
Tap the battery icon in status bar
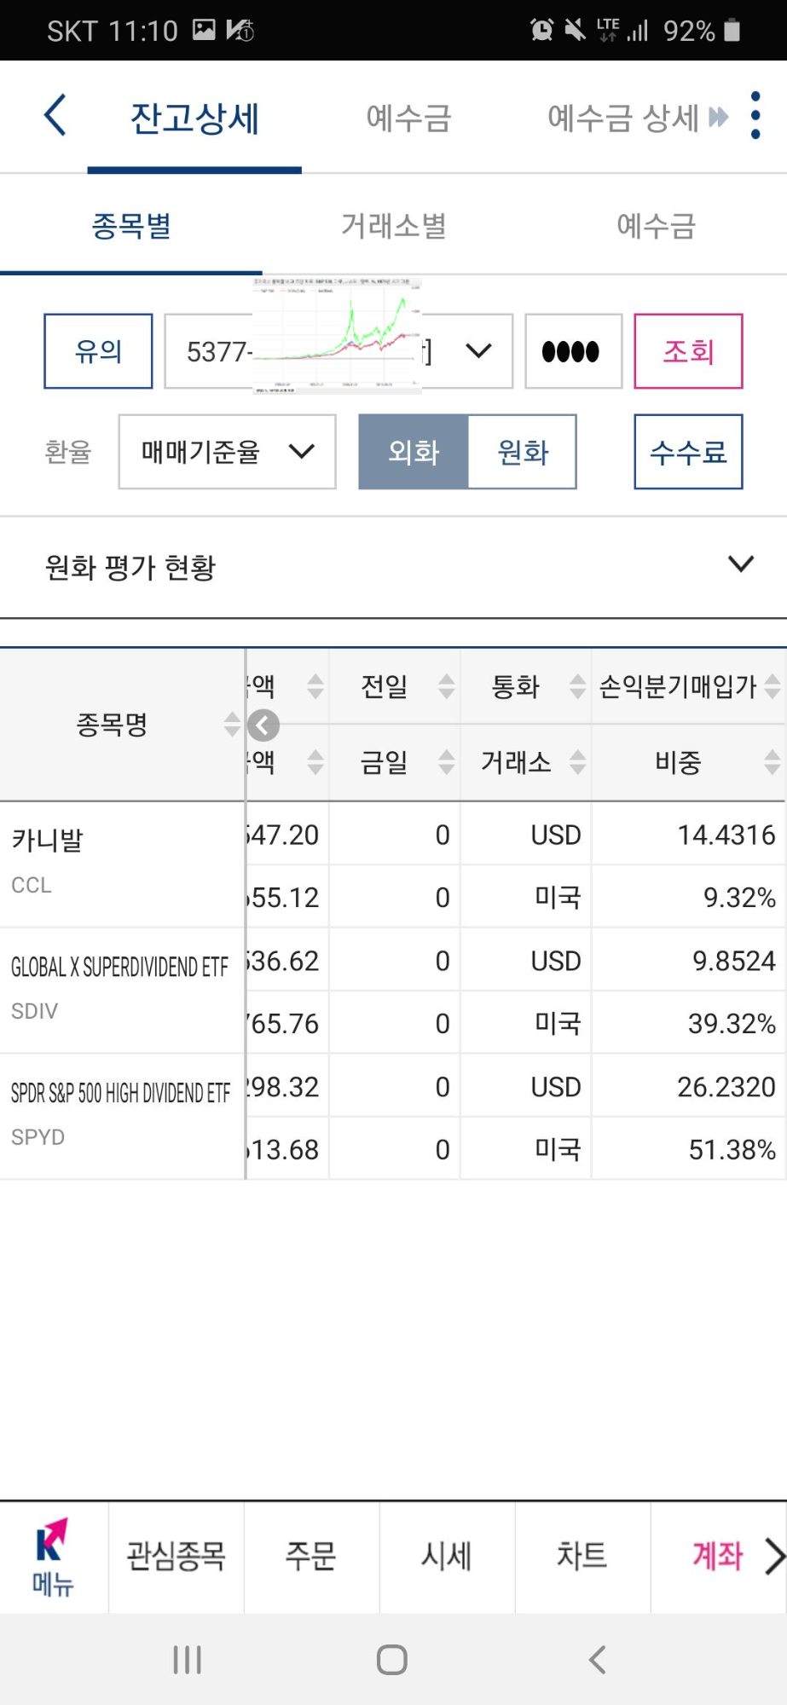732,31
